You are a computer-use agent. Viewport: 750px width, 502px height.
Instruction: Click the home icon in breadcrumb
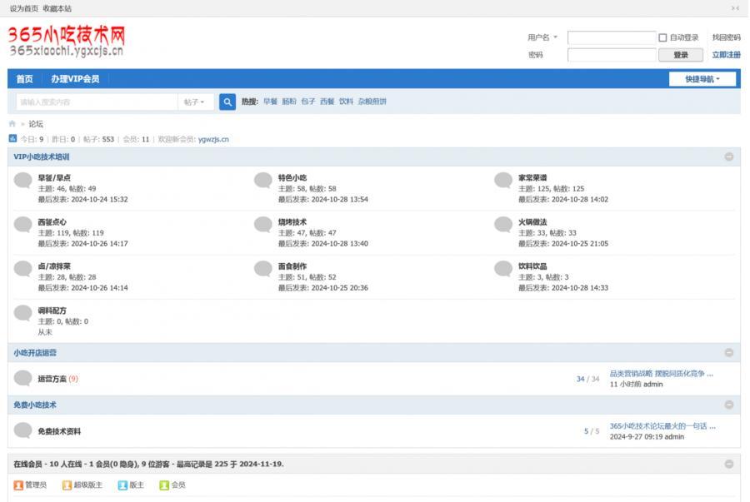(12, 124)
